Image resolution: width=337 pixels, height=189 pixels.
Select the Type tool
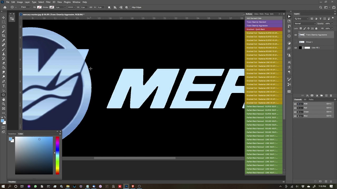pyautogui.click(x=4, y=86)
